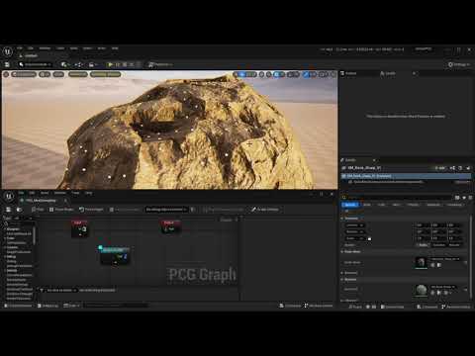This screenshot has width=475, height=356.
Task: Click maximize viewport icon at viewport corner
Action: [x=333, y=74]
